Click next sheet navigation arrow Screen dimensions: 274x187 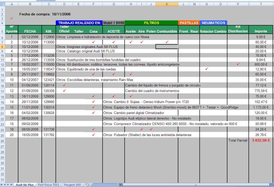coord(8,185)
